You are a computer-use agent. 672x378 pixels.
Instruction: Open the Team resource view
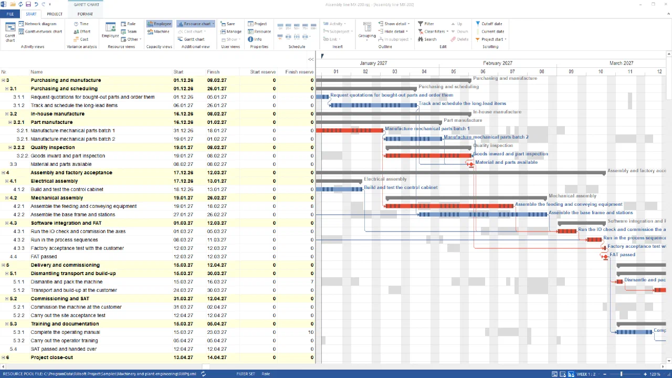[x=129, y=31]
